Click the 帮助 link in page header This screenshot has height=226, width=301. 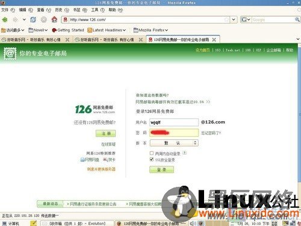(x=290, y=50)
